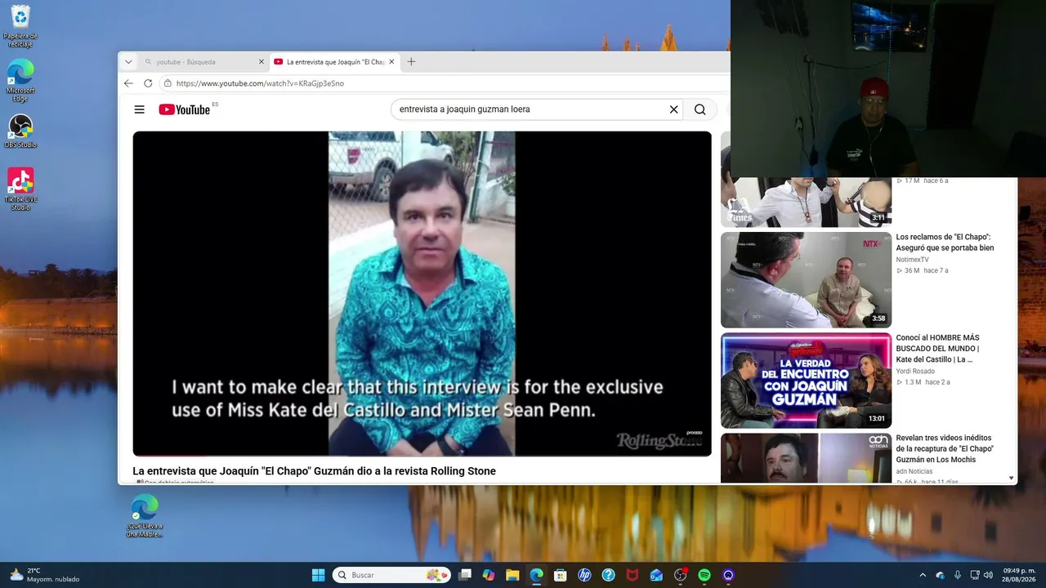Switch to the 'youtube - Búsqueda' tab
The width and height of the screenshot is (1046, 588).
tap(203, 61)
